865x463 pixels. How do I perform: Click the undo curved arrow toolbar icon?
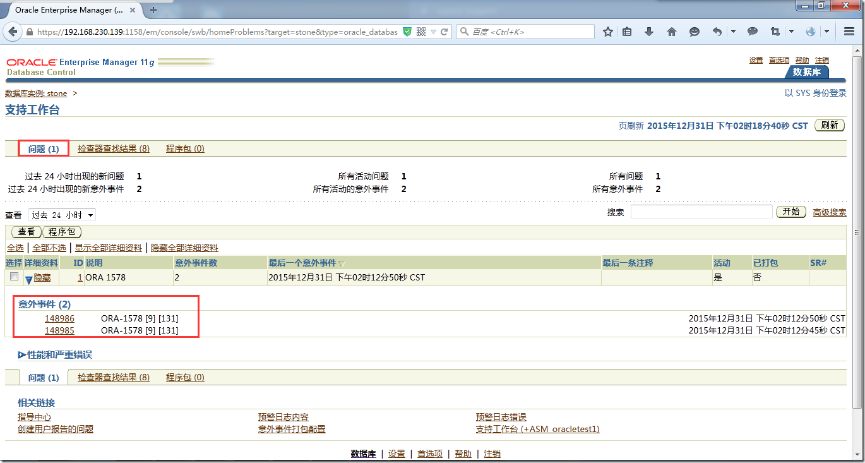(717, 32)
